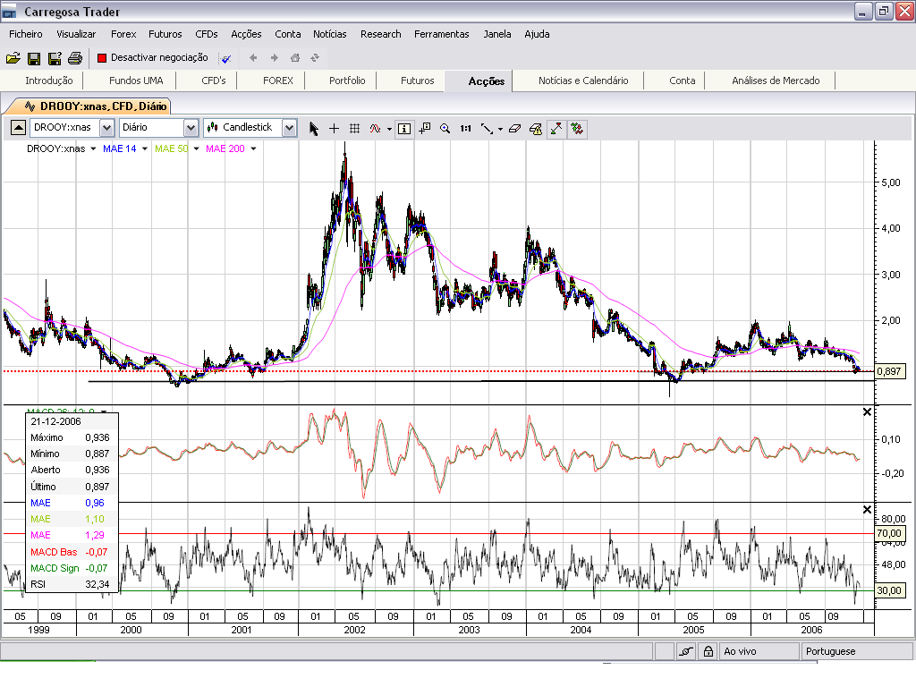Toggle Desactivar negociação trading switch
Viewport: 916px width, 687px height.
click(153, 58)
